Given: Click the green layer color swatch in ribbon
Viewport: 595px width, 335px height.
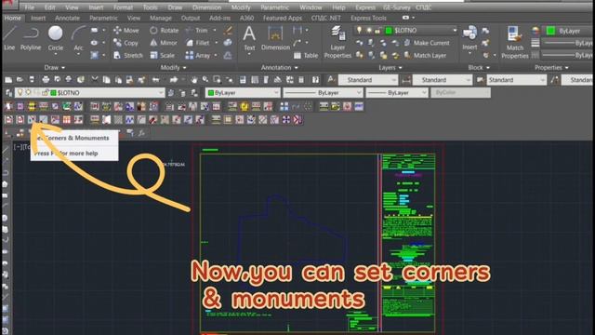Looking at the screenshot, I should [x=389, y=31].
